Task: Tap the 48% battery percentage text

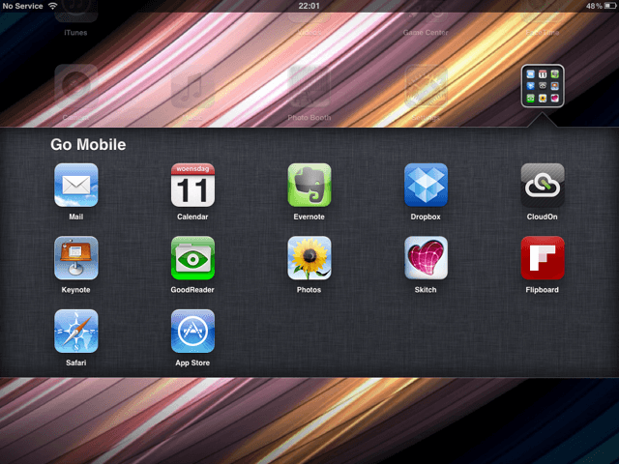Action: 594,6
